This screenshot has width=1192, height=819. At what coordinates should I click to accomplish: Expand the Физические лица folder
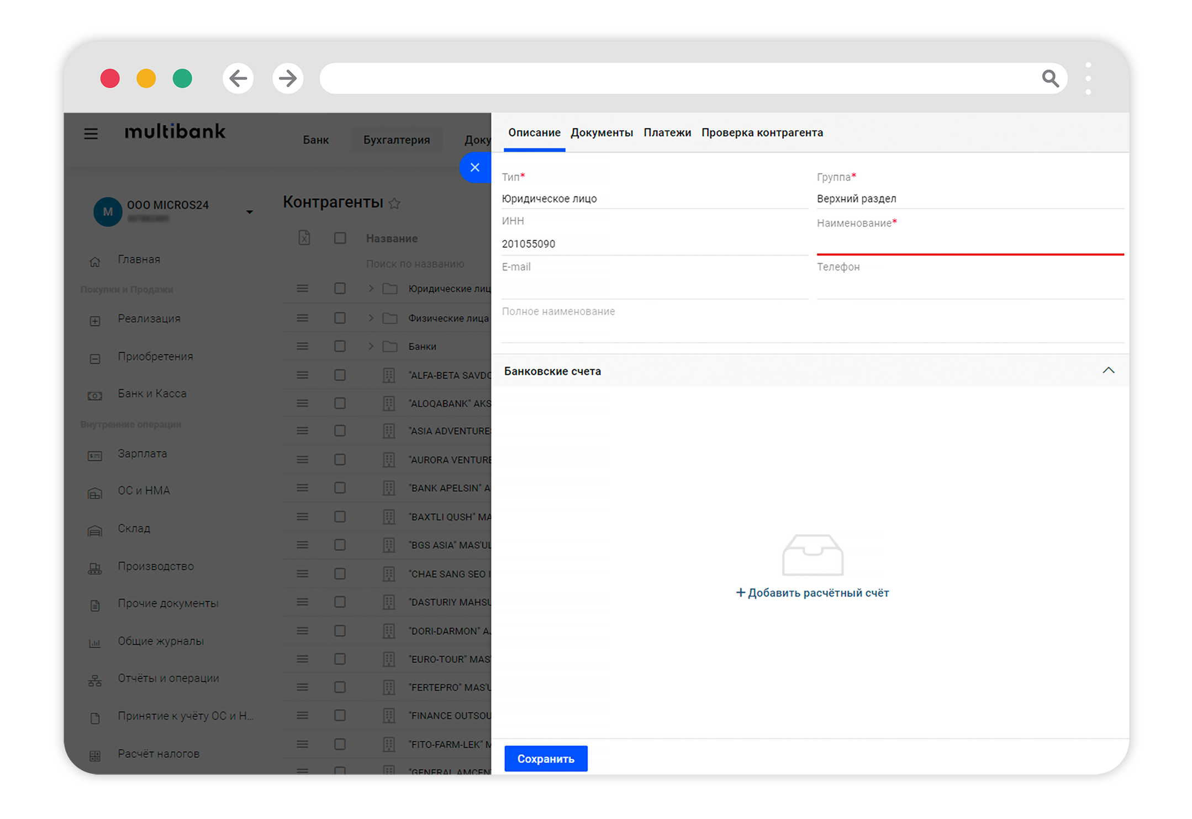(371, 318)
